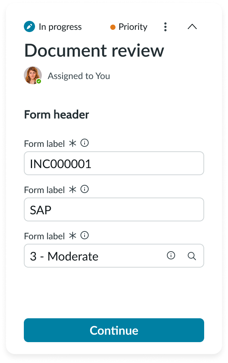Click the Assigned to You text
The image size is (228, 363).
(79, 76)
